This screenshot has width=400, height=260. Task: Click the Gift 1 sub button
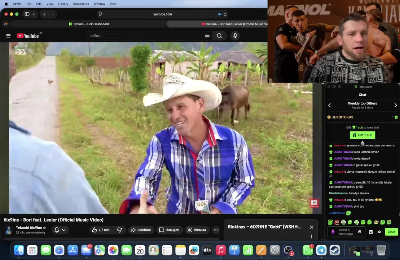tap(362, 135)
